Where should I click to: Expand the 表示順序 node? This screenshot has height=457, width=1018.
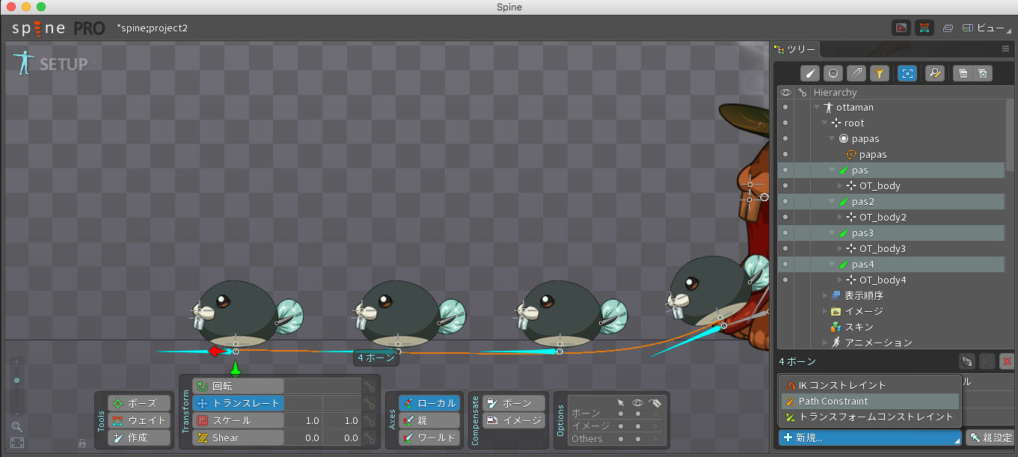click(x=825, y=295)
